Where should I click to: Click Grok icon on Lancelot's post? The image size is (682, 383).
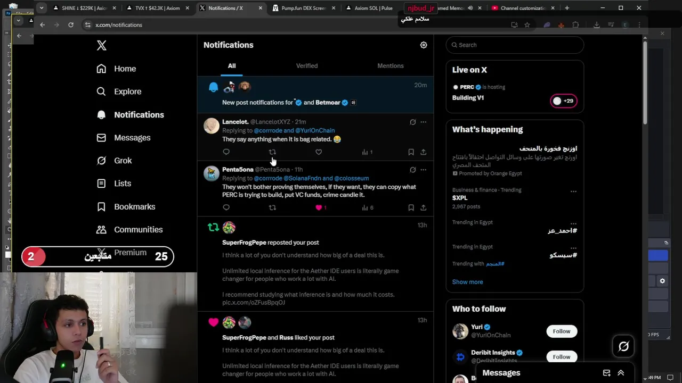[412, 122]
